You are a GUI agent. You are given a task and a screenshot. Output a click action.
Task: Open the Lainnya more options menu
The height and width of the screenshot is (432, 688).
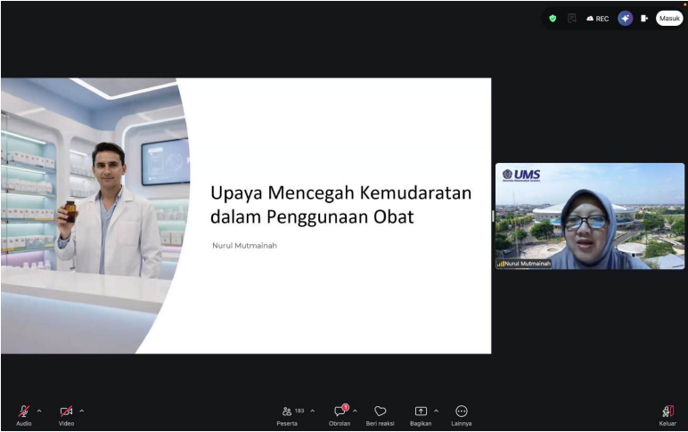(461, 415)
